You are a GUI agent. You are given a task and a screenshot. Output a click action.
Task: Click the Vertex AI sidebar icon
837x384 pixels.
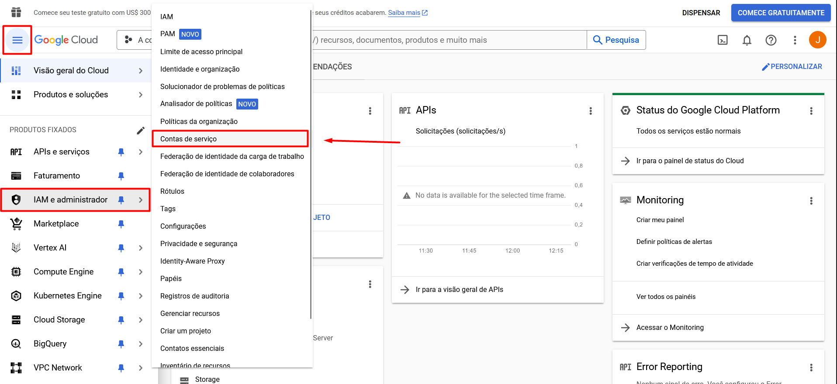click(x=16, y=248)
